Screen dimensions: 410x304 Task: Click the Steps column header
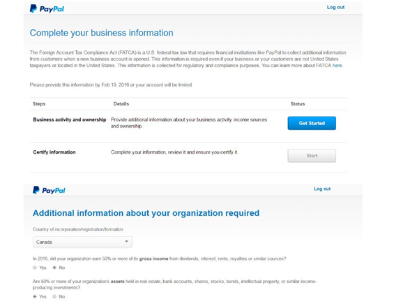click(39, 103)
